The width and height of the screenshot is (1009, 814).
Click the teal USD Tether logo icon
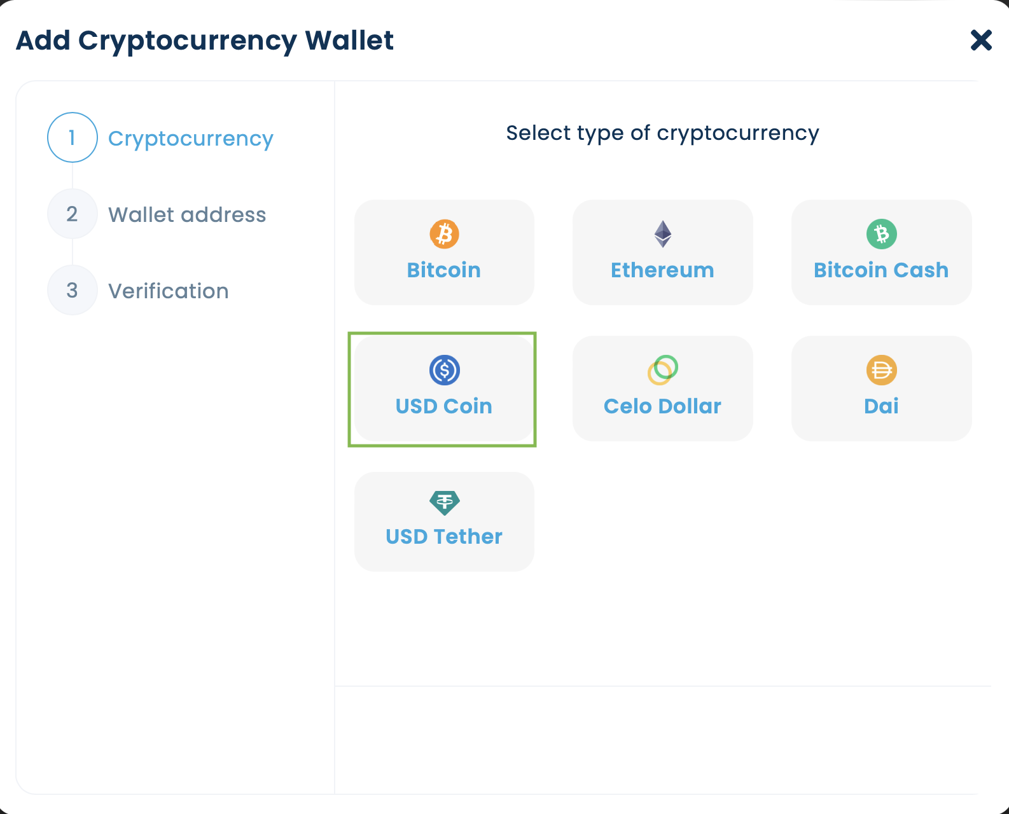pyautogui.click(x=444, y=502)
